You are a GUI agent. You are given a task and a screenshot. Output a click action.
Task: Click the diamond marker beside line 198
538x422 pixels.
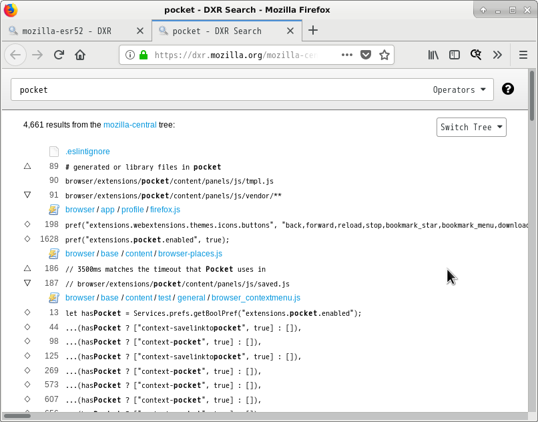coord(27,224)
